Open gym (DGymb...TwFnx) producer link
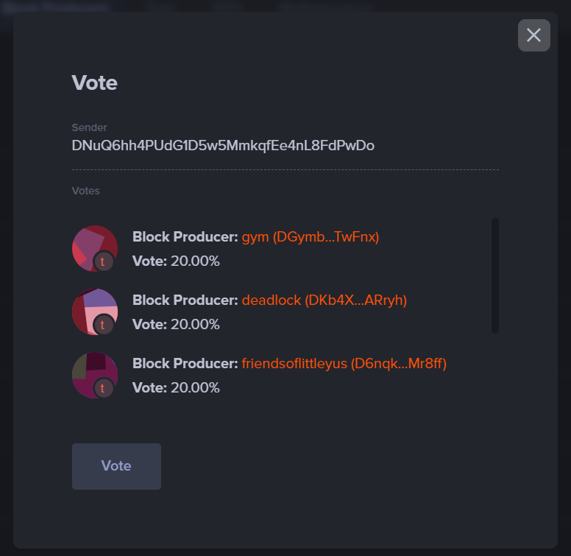Viewport: 571px width, 556px height. (311, 237)
